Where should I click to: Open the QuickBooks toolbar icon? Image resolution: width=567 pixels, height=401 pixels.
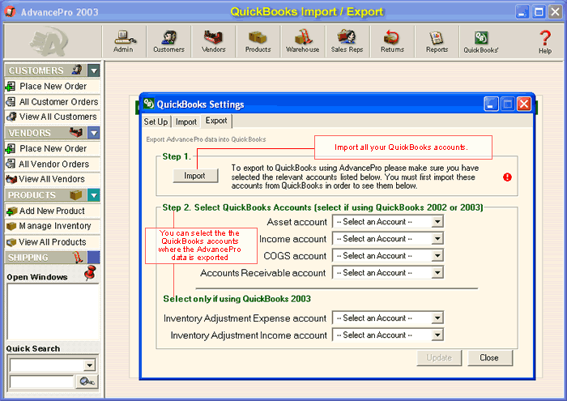point(481,41)
